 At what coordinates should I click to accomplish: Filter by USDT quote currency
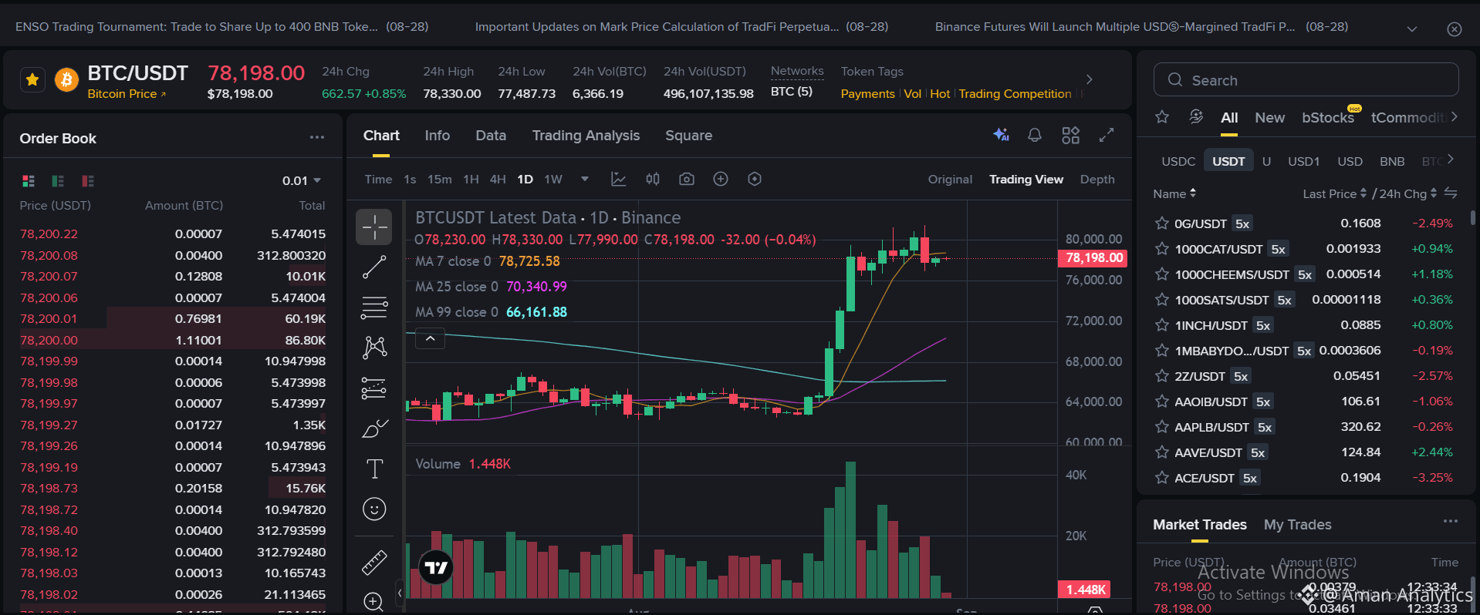click(1228, 161)
